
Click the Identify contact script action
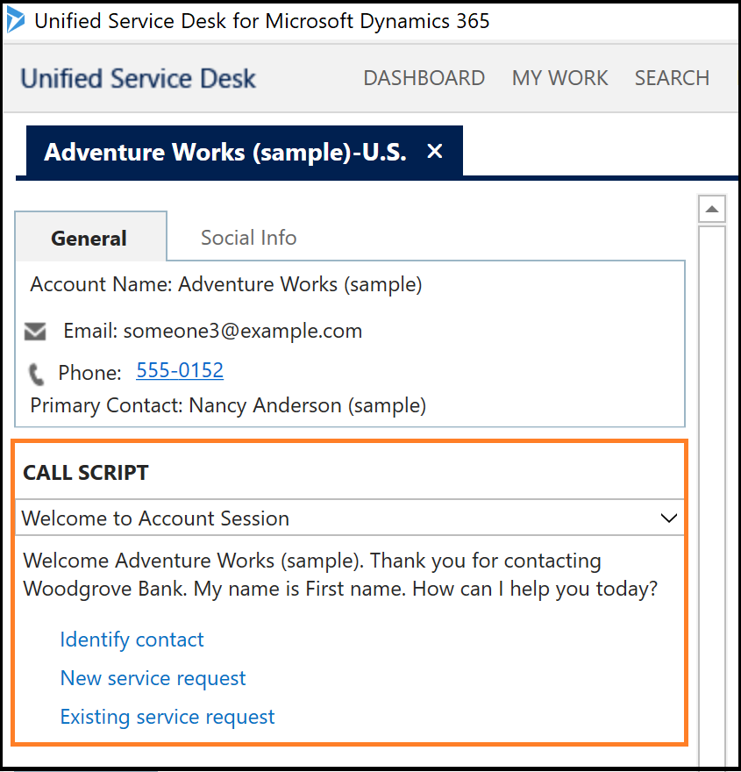tap(132, 640)
